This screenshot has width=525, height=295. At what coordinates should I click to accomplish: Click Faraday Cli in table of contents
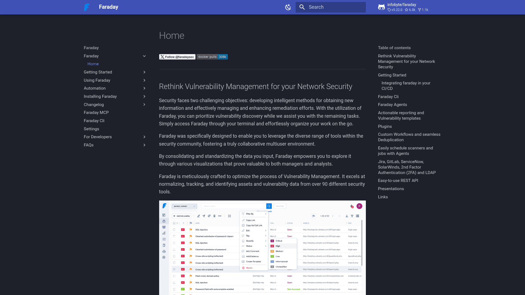tap(388, 97)
